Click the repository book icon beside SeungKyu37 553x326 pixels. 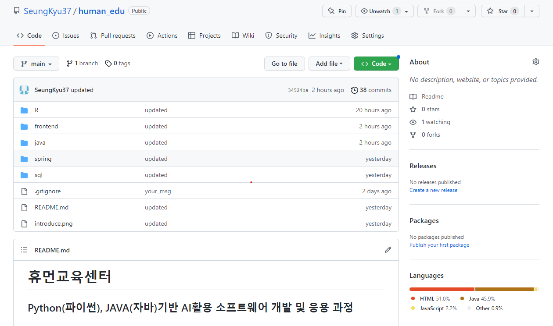[x=17, y=11]
